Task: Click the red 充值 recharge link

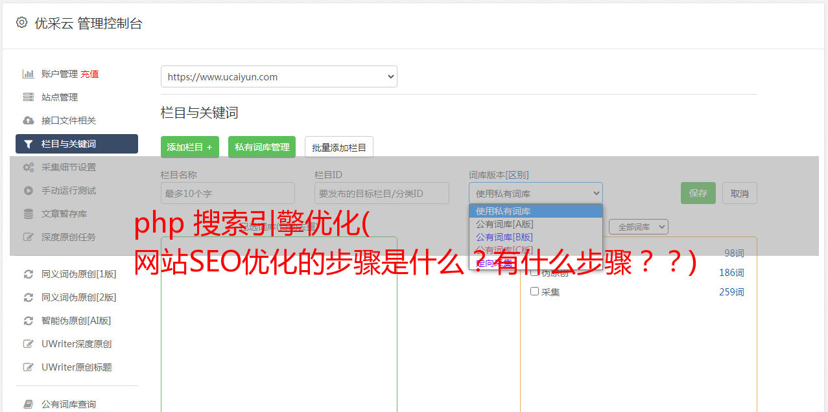Action: (x=89, y=74)
